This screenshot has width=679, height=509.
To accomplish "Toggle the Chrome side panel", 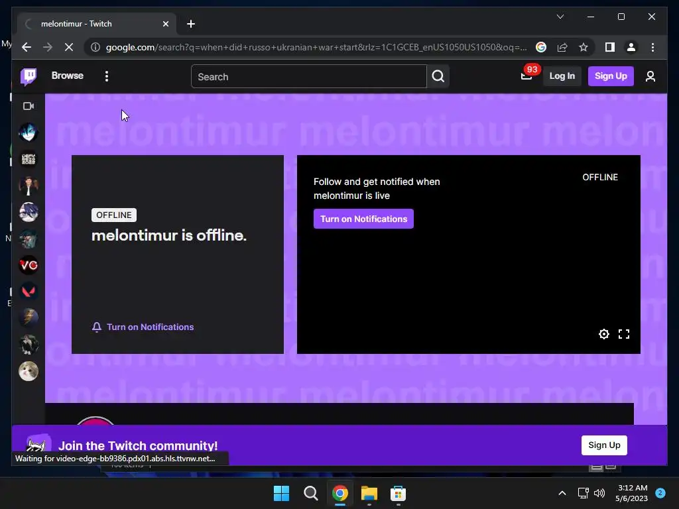I will click(x=610, y=47).
